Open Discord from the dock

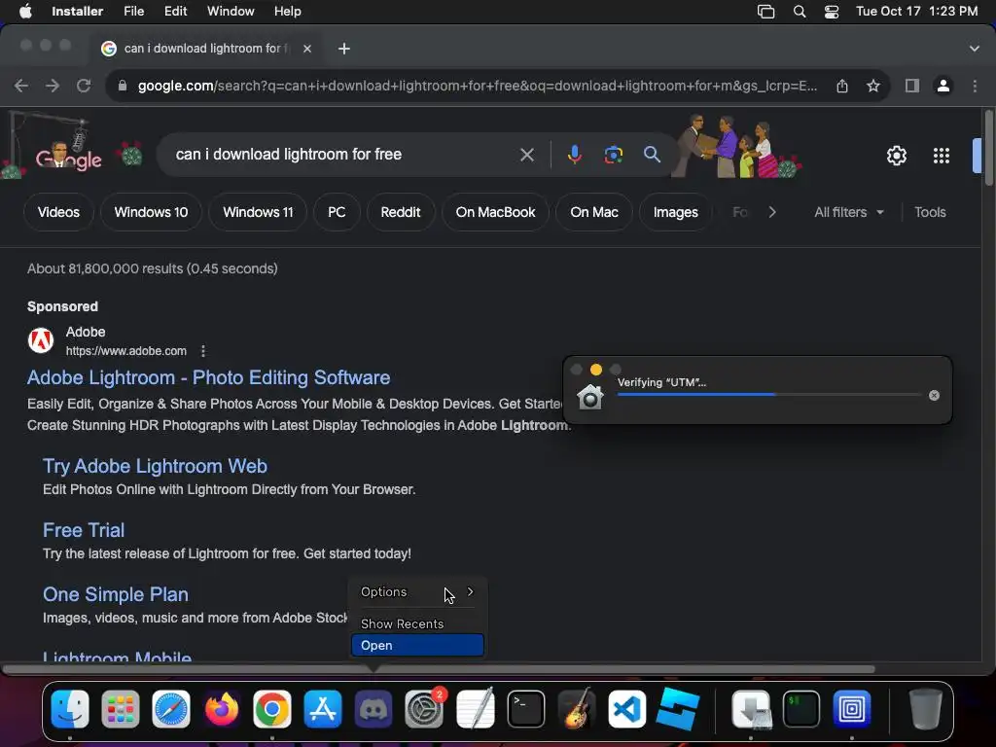[x=373, y=709]
